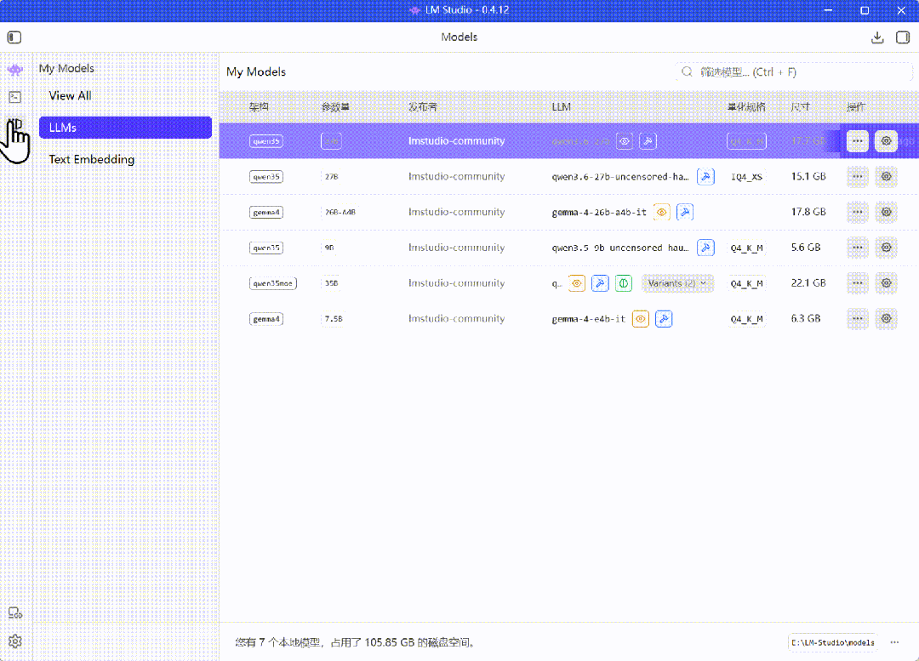Viewport: 919px width, 661px height.
Task: Click Q4_K_M badge on 5.6 GB row
Action: coord(747,248)
